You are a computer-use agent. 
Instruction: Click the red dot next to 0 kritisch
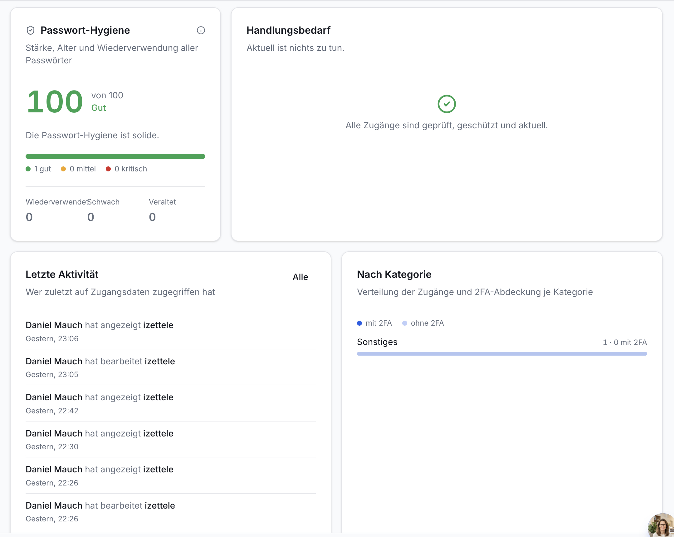point(108,169)
